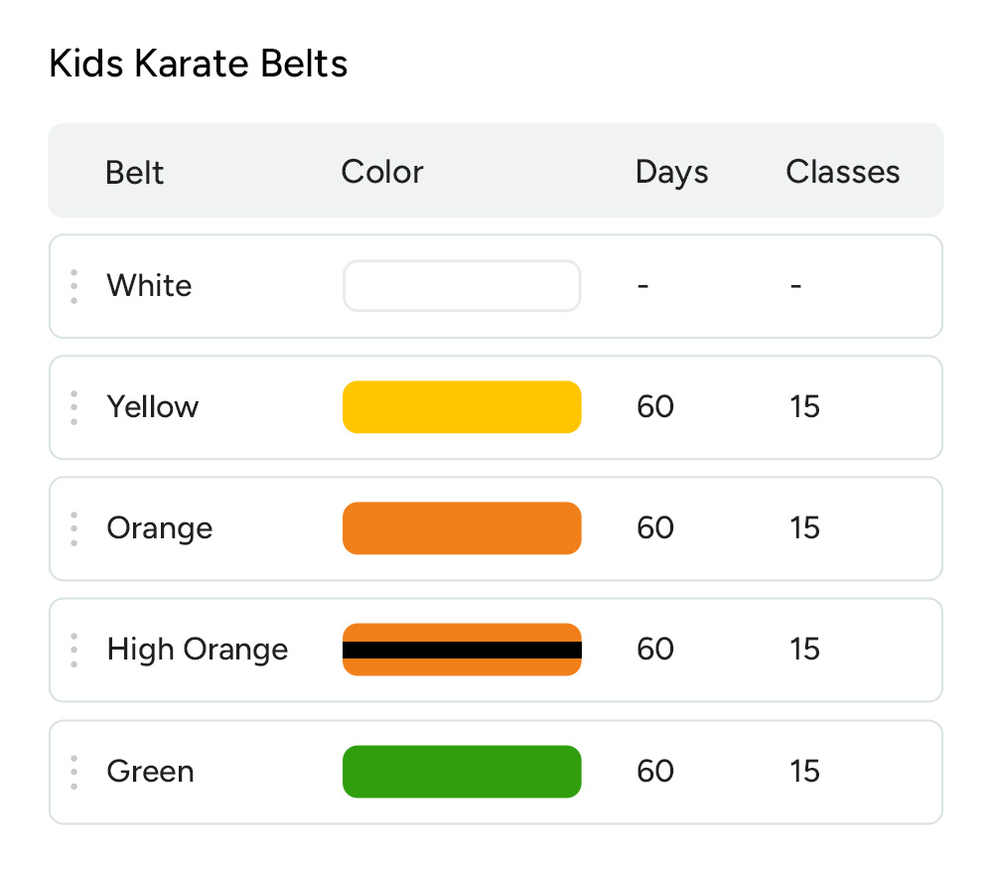The height and width of the screenshot is (879, 993).
Task: Click the Color column header
Action: click(382, 172)
